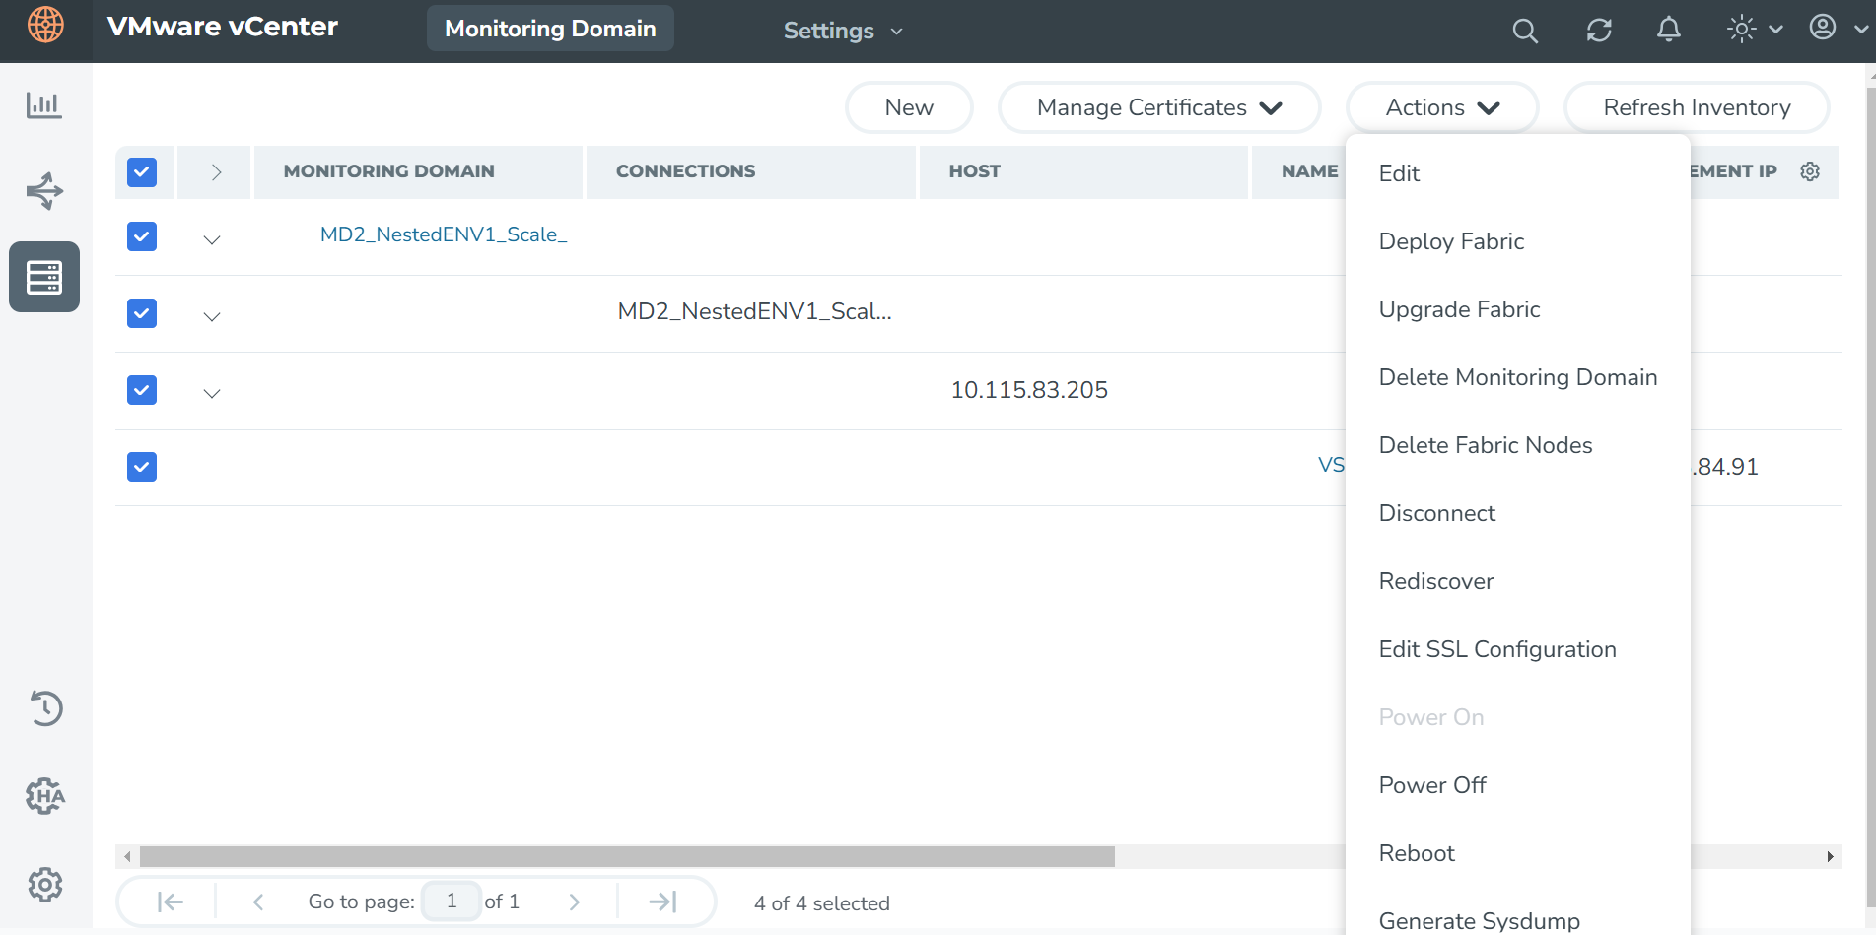Click the table column settings gear icon
The height and width of the screenshot is (935, 1876).
(1809, 171)
